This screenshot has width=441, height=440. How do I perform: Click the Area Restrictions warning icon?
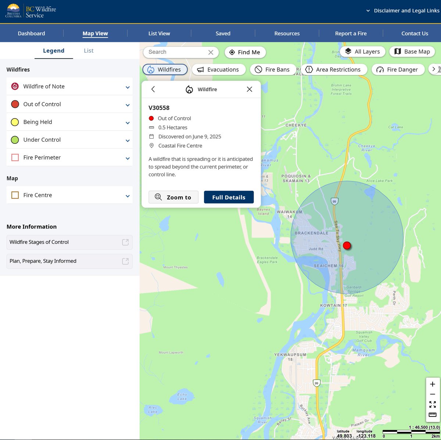[x=309, y=69]
